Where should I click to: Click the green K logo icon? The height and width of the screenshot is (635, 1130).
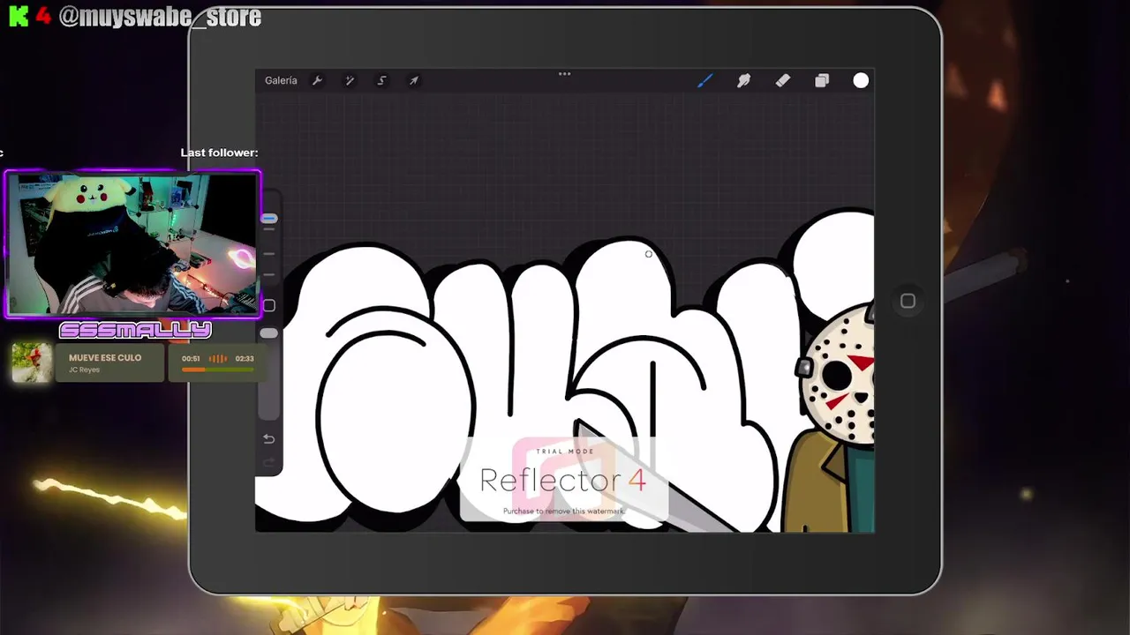(x=19, y=16)
